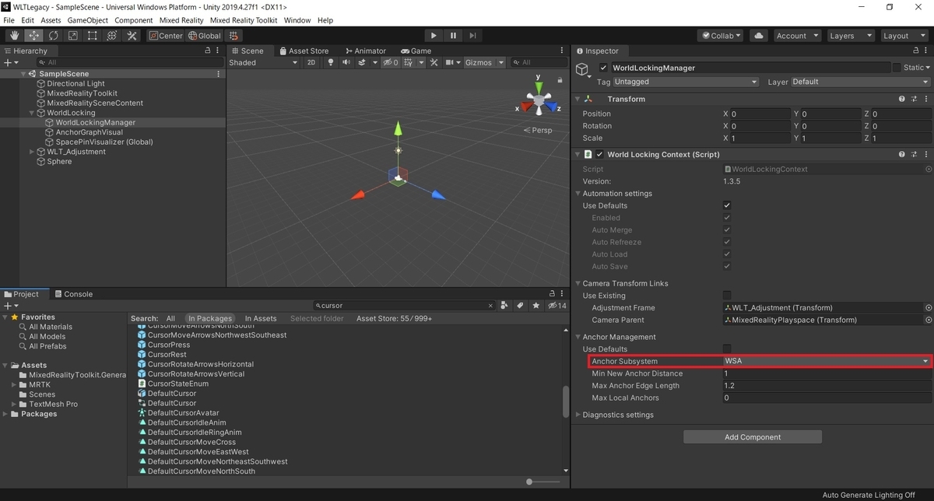Search by label in Project panel
The image size is (934, 501).
pos(521,306)
